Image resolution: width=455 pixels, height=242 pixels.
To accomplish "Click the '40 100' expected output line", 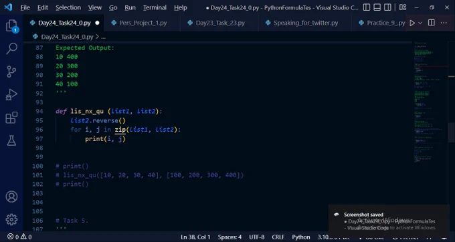I will coord(67,84).
